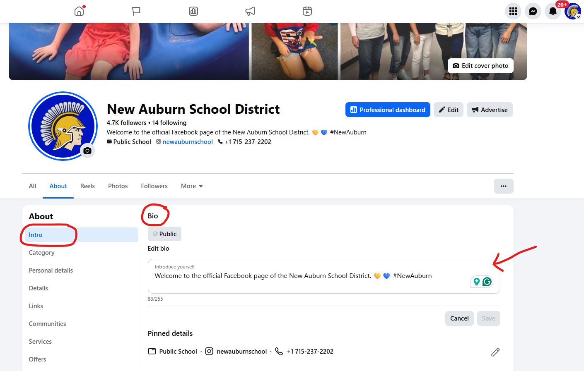The height and width of the screenshot is (371, 584).
Task: Click the Grammarly icon in bio field
Action: pyautogui.click(x=487, y=282)
